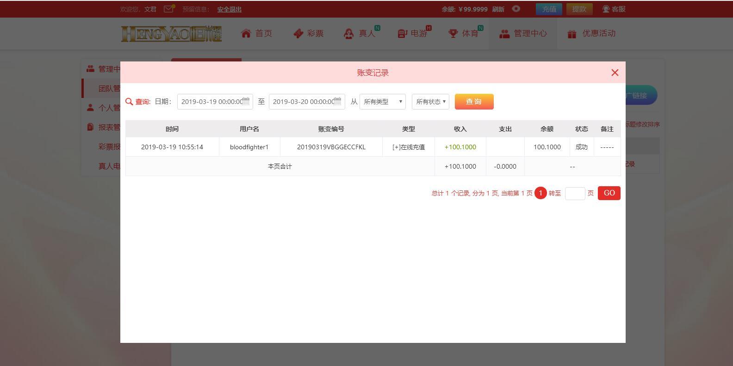Click the end date field 2019-03-20
The image size is (733, 366).
pos(306,102)
